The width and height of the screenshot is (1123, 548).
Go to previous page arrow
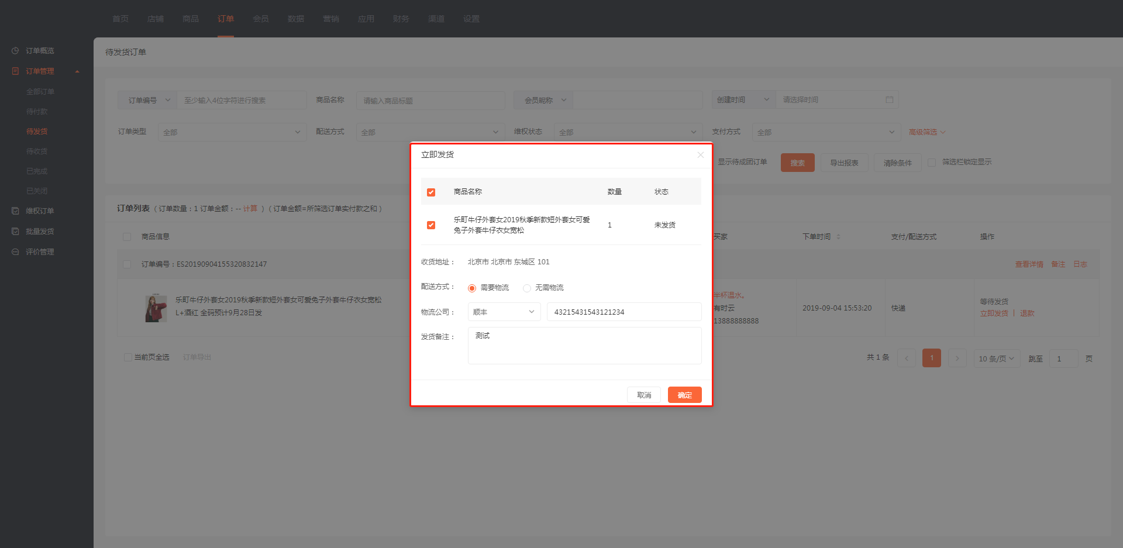click(907, 359)
